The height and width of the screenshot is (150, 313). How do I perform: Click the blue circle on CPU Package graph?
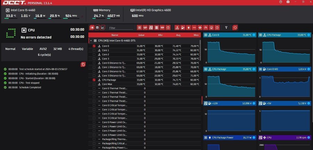pyautogui.click(x=308, y=35)
